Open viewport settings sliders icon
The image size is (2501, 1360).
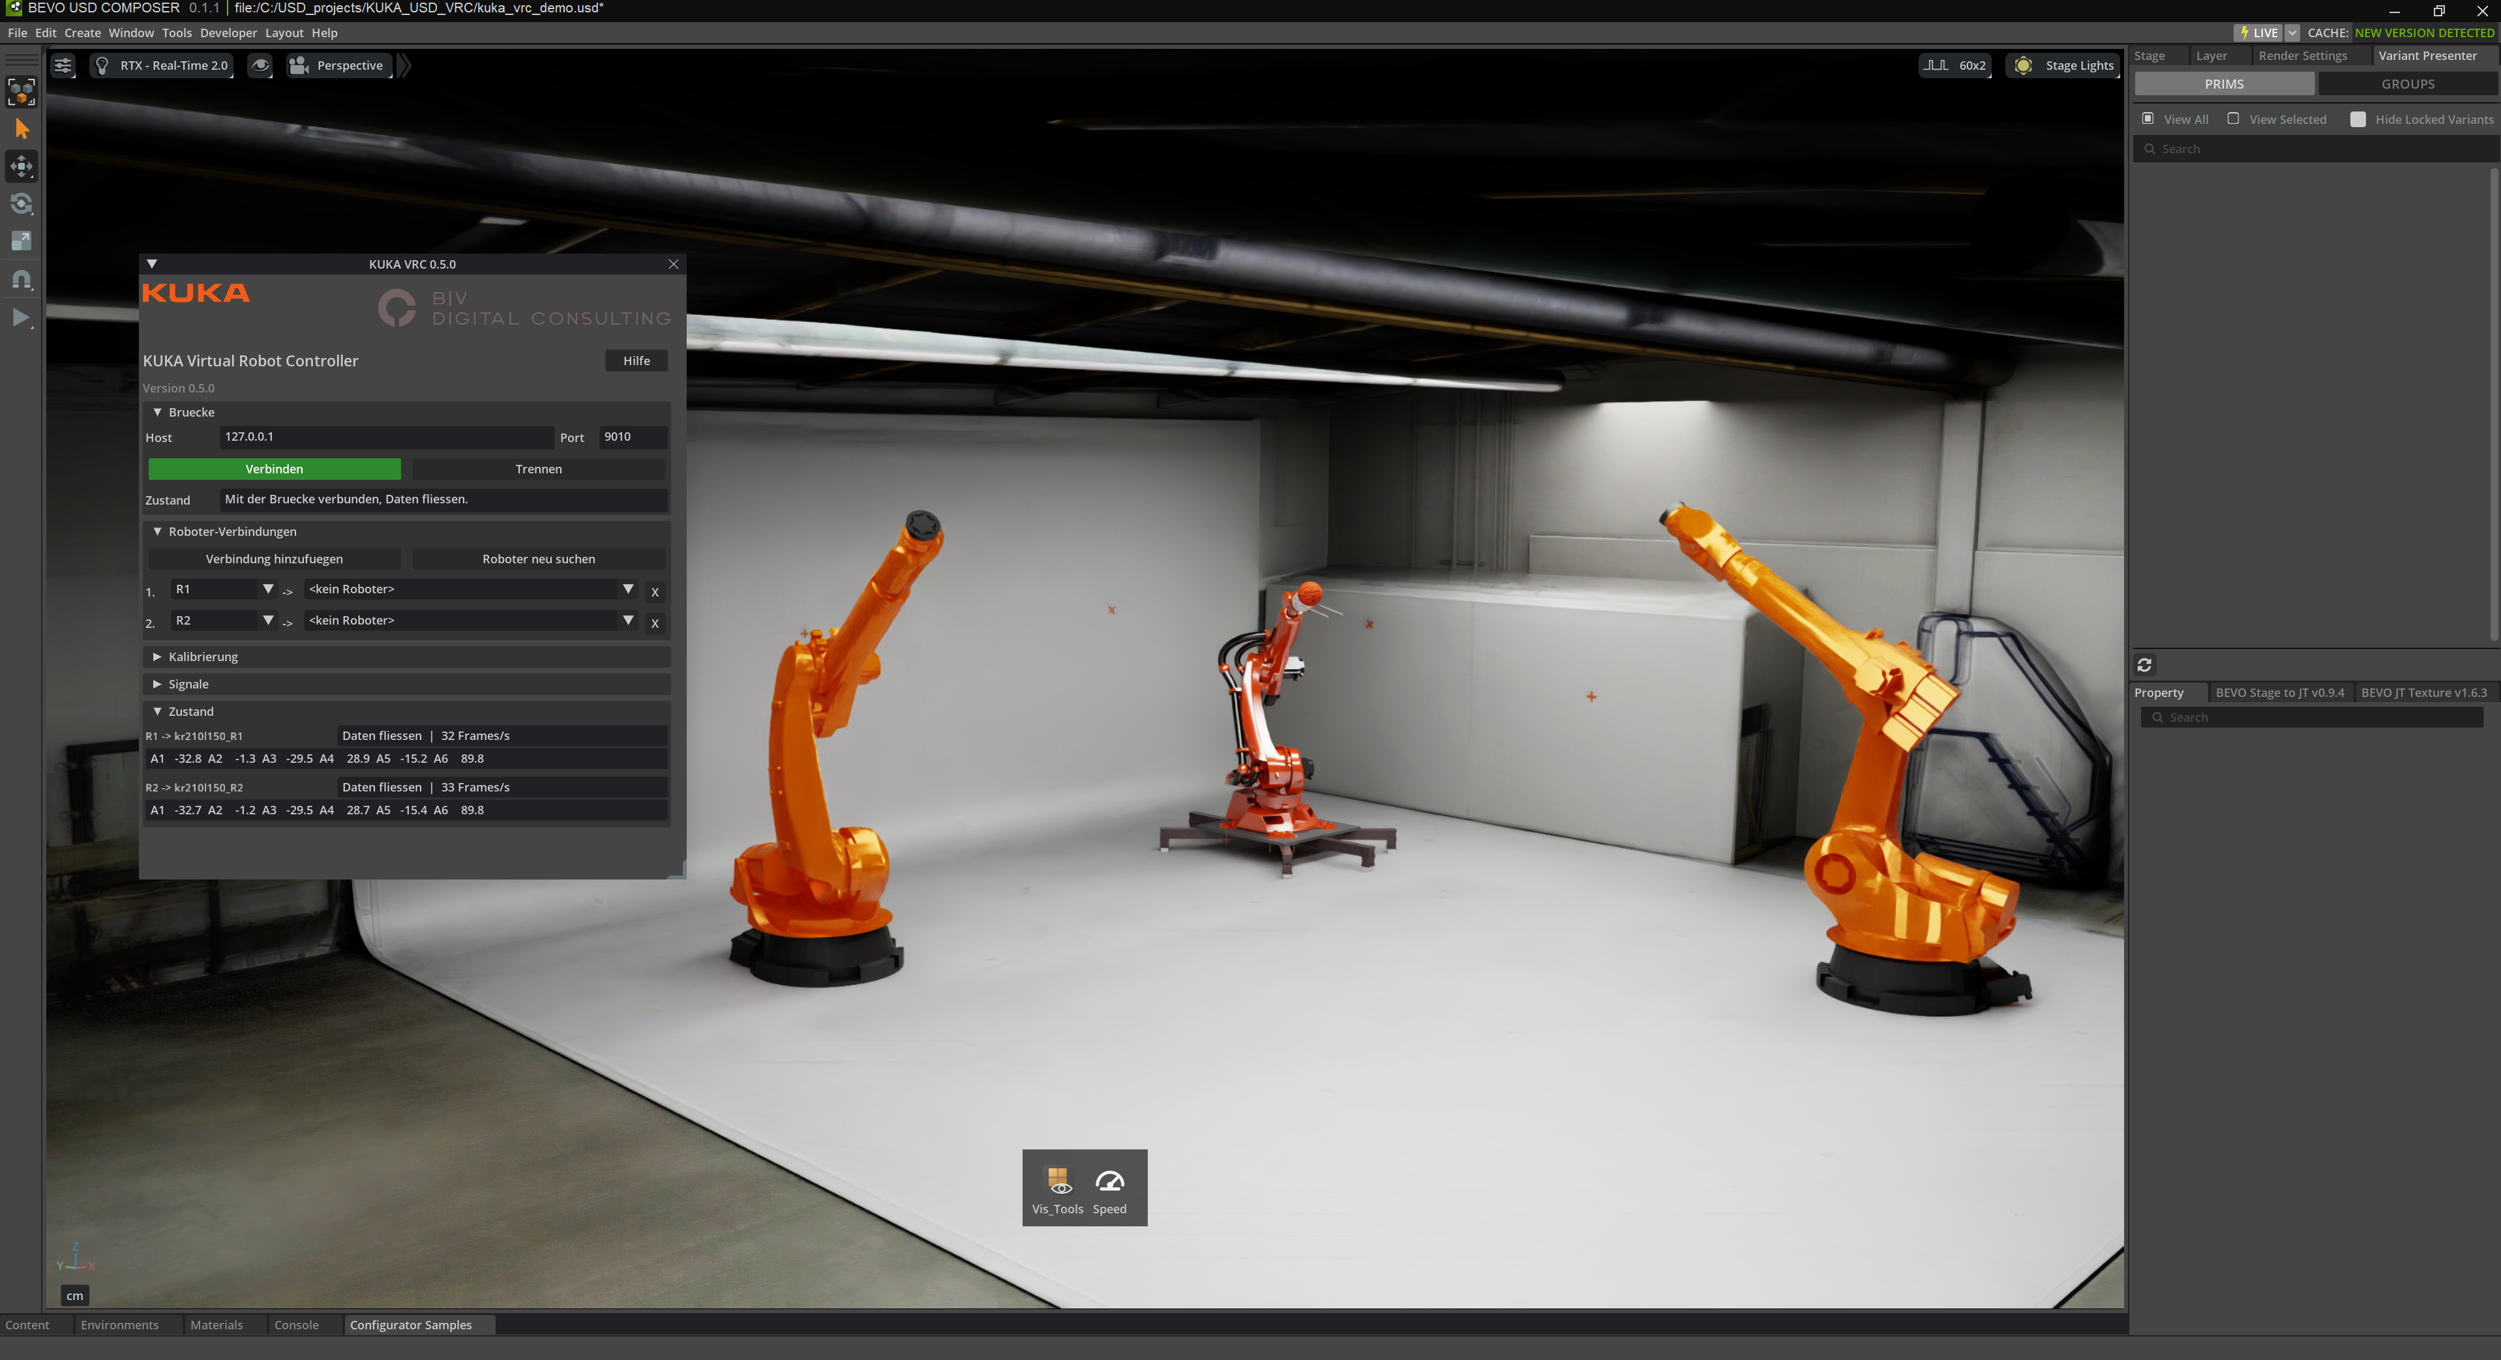[63, 66]
